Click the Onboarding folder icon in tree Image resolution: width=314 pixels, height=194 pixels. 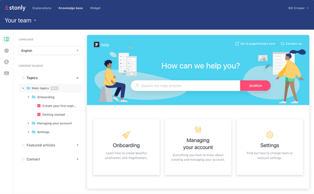click(x=34, y=97)
